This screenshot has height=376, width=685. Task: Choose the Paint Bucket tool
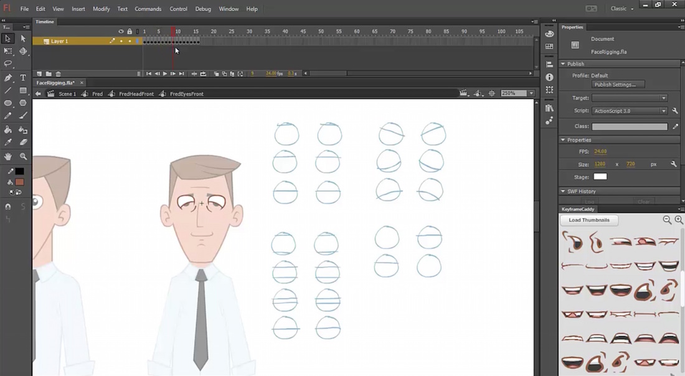tap(8, 130)
